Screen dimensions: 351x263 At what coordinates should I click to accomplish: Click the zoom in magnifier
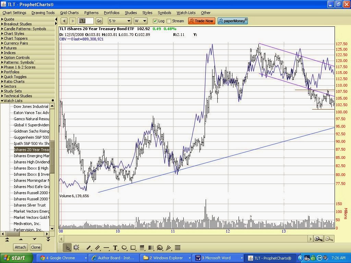(x=318, y=239)
